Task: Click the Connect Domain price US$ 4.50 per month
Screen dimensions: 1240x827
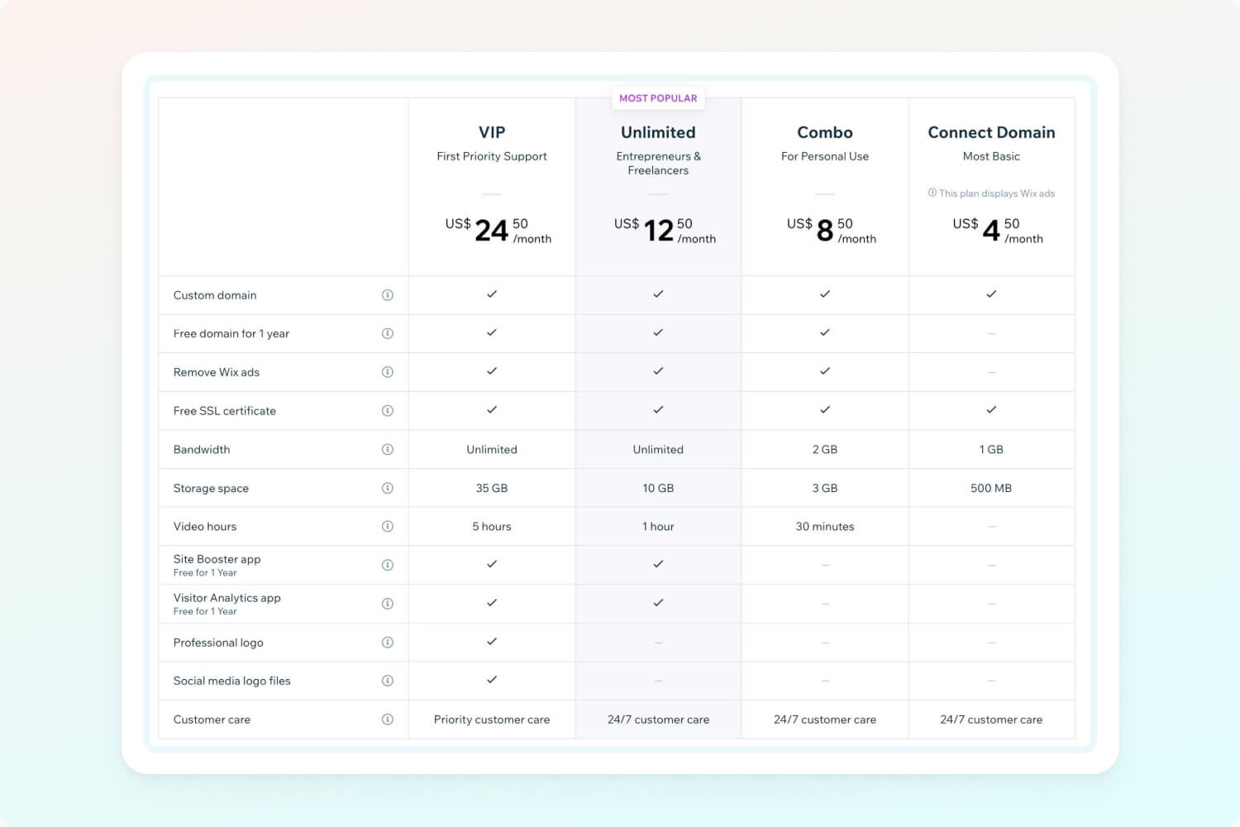Action: tap(997, 230)
